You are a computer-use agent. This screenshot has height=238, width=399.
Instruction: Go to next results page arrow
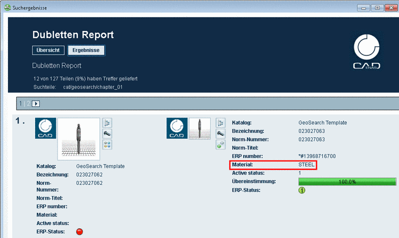point(36,104)
